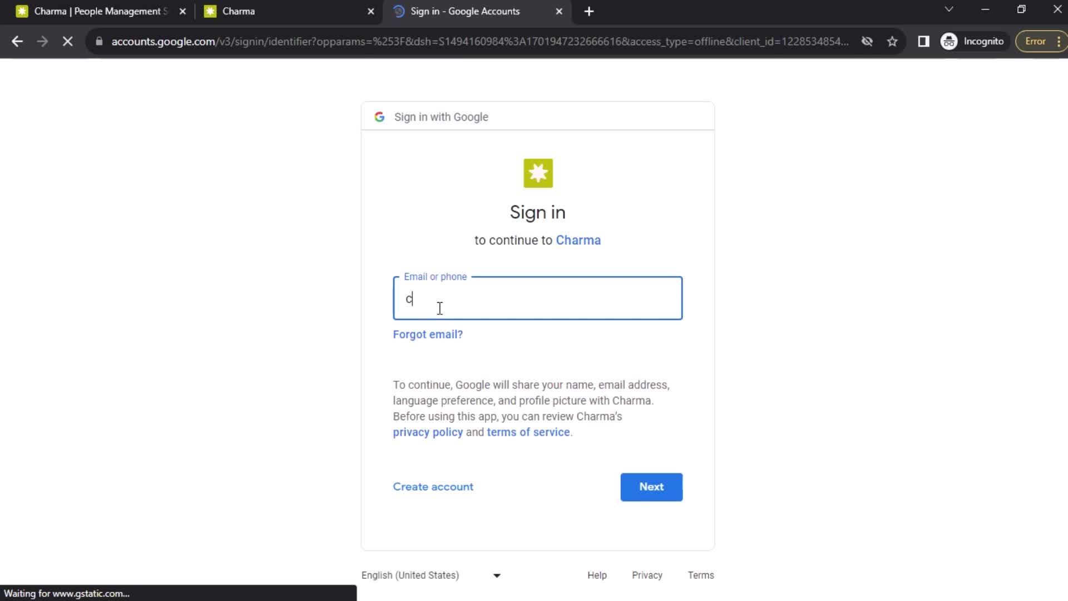This screenshot has height=601, width=1068.
Task: Minimize the browser window
Action: click(985, 9)
